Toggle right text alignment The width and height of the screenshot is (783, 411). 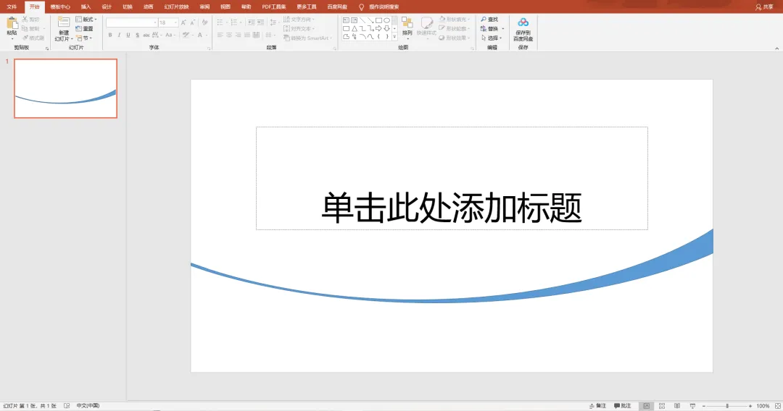239,35
